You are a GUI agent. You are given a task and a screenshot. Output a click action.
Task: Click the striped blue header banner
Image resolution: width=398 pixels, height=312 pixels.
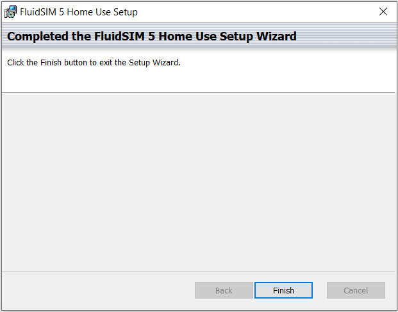(199, 36)
